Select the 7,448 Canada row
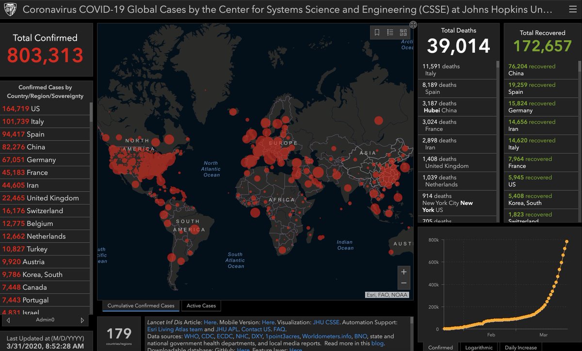 coord(45,287)
